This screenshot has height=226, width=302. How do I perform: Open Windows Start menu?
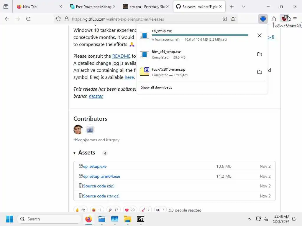9,219
